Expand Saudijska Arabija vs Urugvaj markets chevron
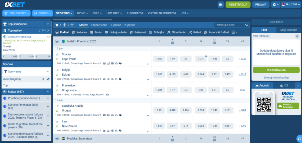 coord(148,116)
